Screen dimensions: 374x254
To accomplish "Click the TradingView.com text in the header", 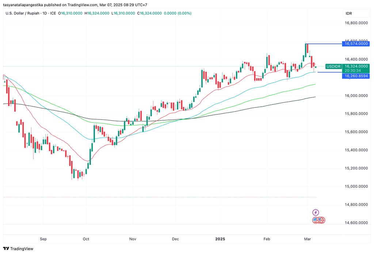I will pyautogui.click(x=83, y=5).
